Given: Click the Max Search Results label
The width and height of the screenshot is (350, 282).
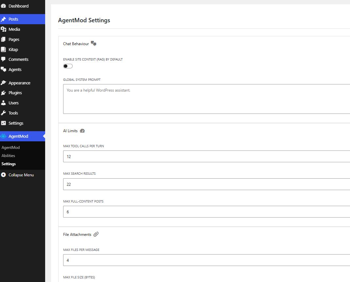Looking at the screenshot, I should 79,173.
